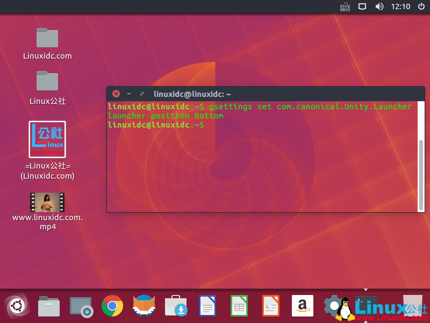This screenshot has width=430, height=323.
Task: Open Ubuntu Software from the launcher
Action: coord(176,306)
